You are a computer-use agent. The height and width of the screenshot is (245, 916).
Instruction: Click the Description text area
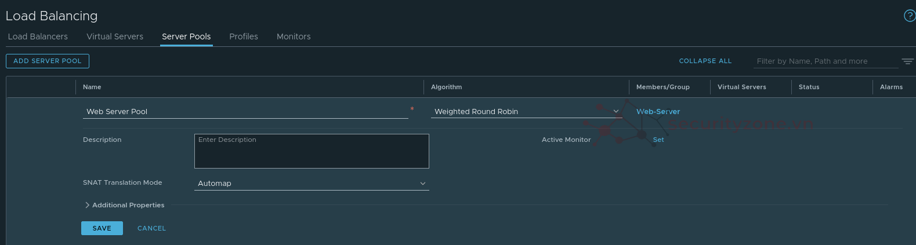tap(312, 151)
